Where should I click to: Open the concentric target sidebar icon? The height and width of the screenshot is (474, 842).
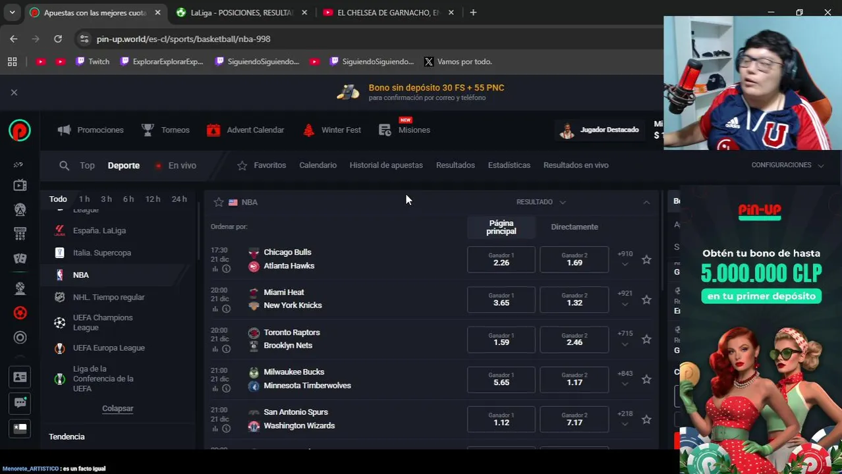click(x=20, y=338)
